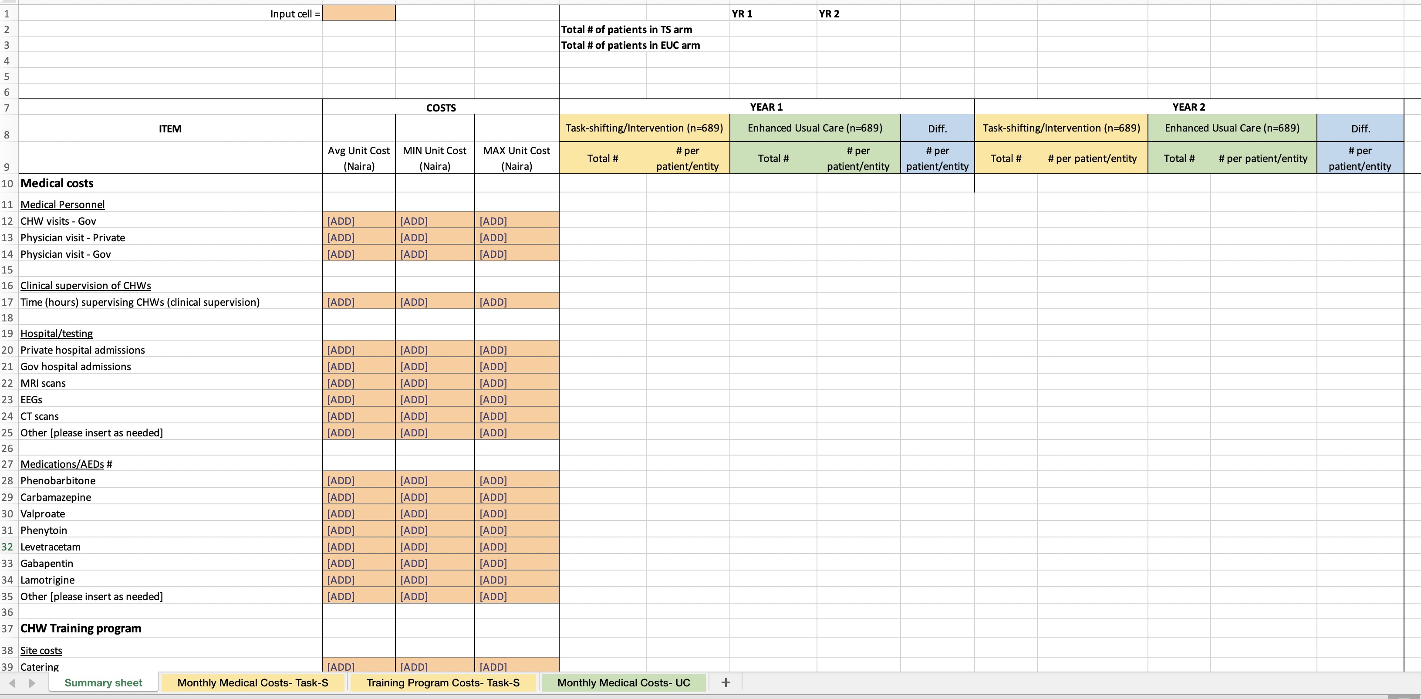Click the blue Year 2 Diff. header cell
The height and width of the screenshot is (699, 1421).
1360,128
